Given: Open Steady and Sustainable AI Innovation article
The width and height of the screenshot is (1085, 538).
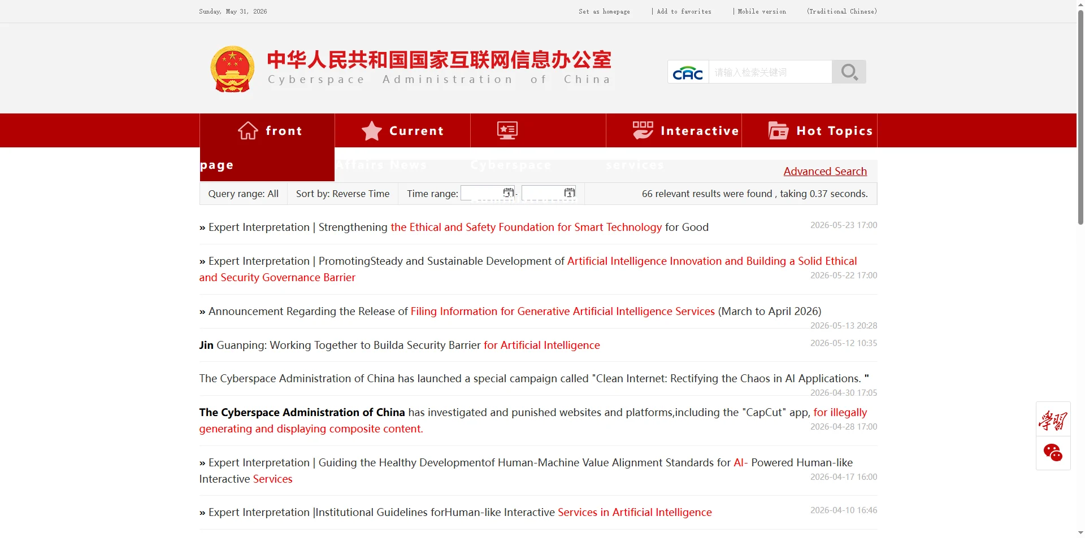Looking at the screenshot, I should [528, 269].
